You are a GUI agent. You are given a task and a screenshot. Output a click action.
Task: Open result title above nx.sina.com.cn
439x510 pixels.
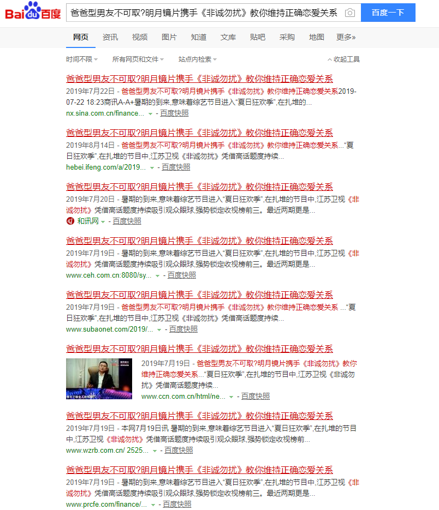(x=199, y=79)
